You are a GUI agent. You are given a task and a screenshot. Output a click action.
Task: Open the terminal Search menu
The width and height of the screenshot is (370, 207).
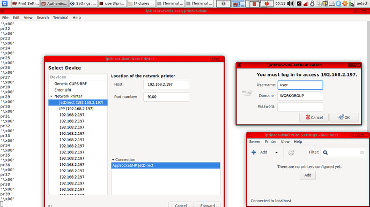43,18
